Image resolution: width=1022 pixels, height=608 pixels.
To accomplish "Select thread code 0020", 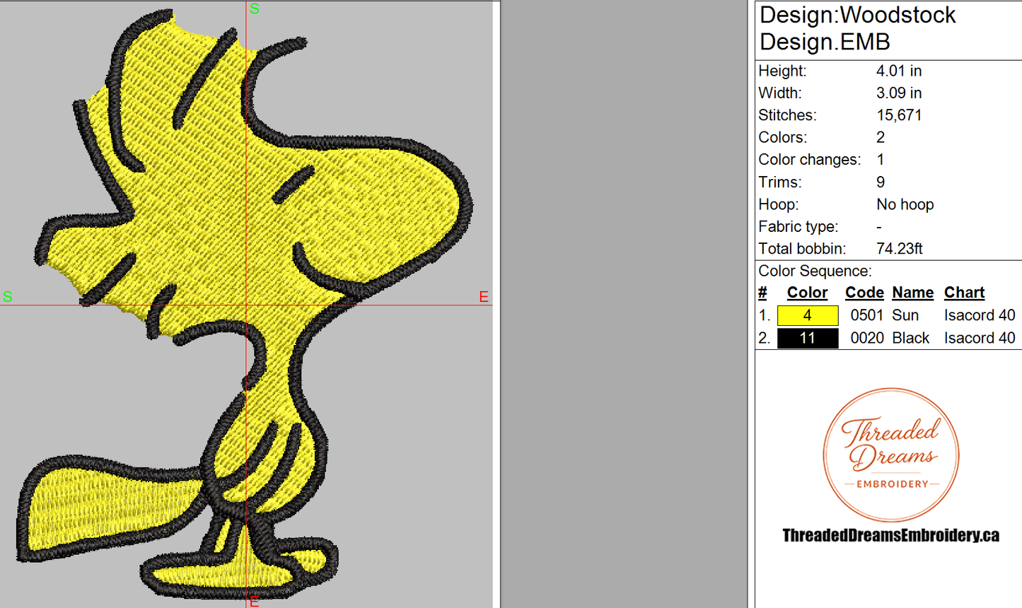I will coord(867,338).
